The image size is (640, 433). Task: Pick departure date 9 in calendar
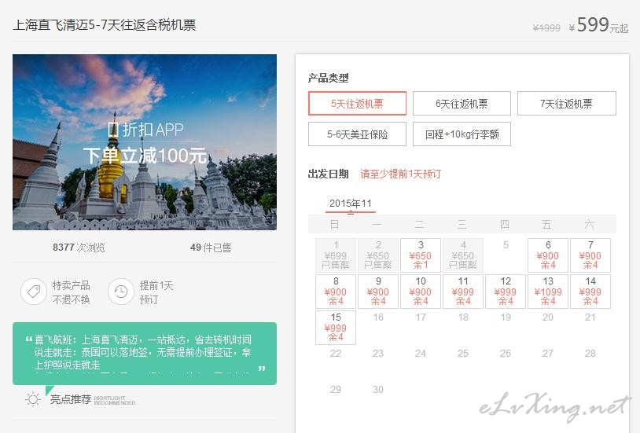click(378, 291)
